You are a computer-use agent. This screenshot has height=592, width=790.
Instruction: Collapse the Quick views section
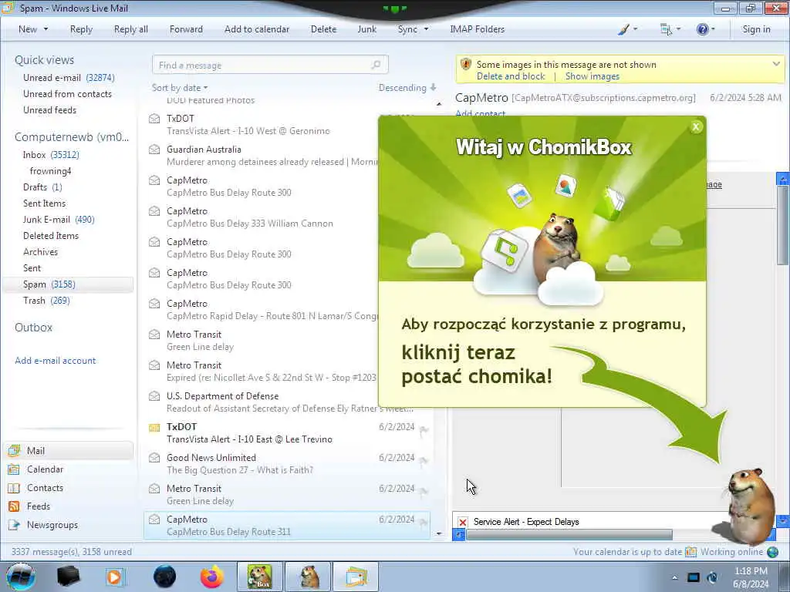(44, 60)
